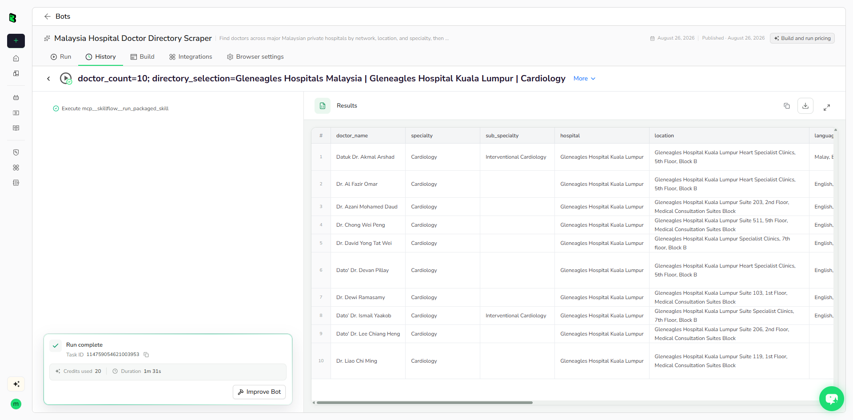Click the Run complete status text
Image resolution: width=853 pixels, height=420 pixels.
[84, 345]
